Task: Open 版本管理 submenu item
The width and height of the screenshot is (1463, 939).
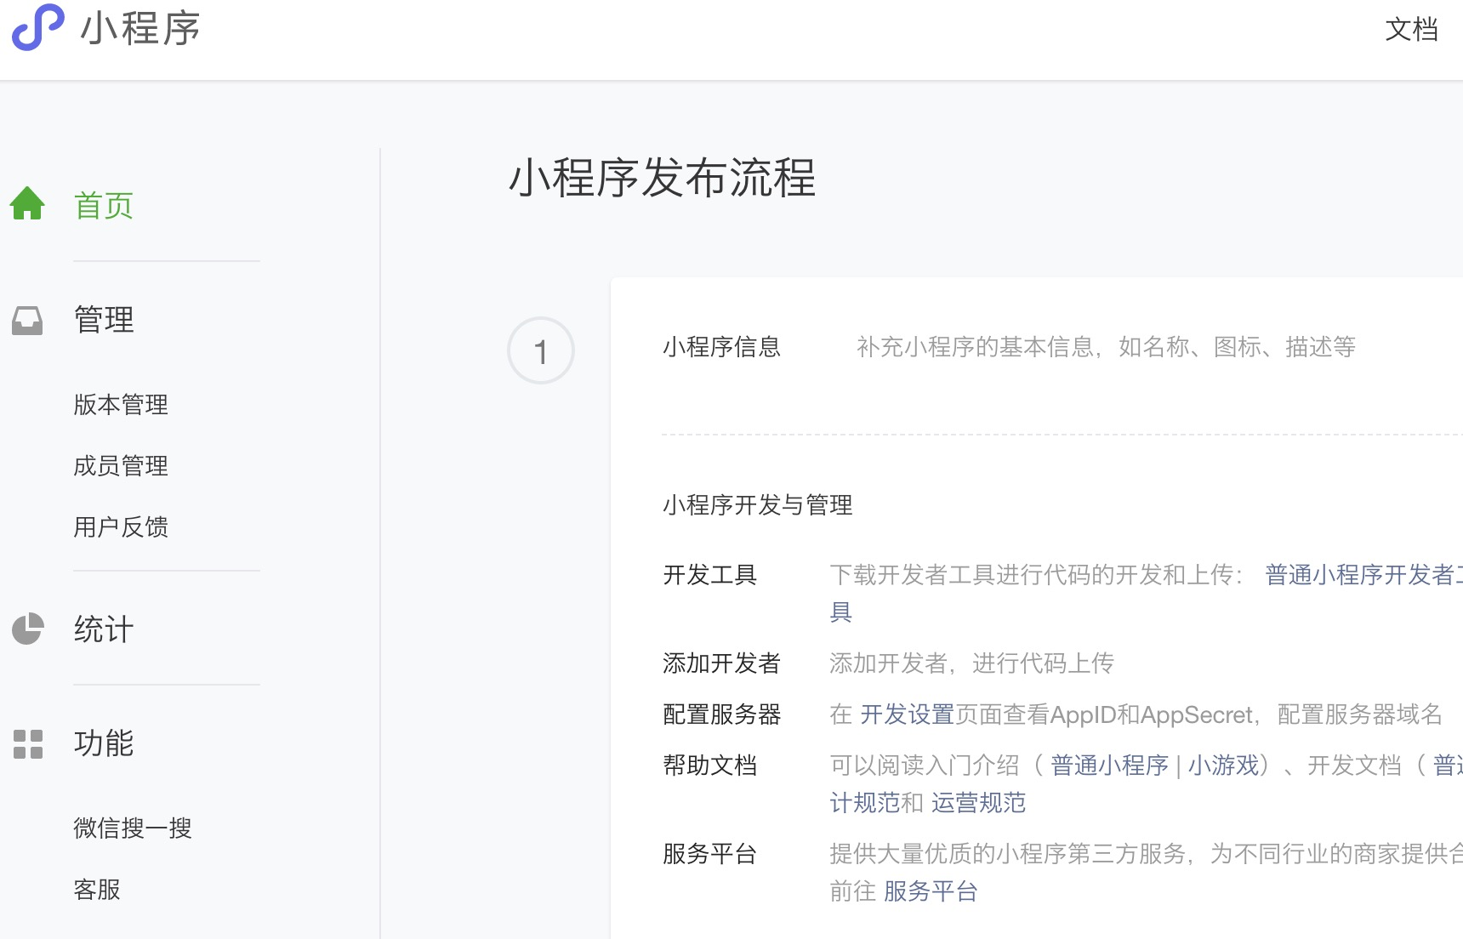Action: click(x=121, y=404)
